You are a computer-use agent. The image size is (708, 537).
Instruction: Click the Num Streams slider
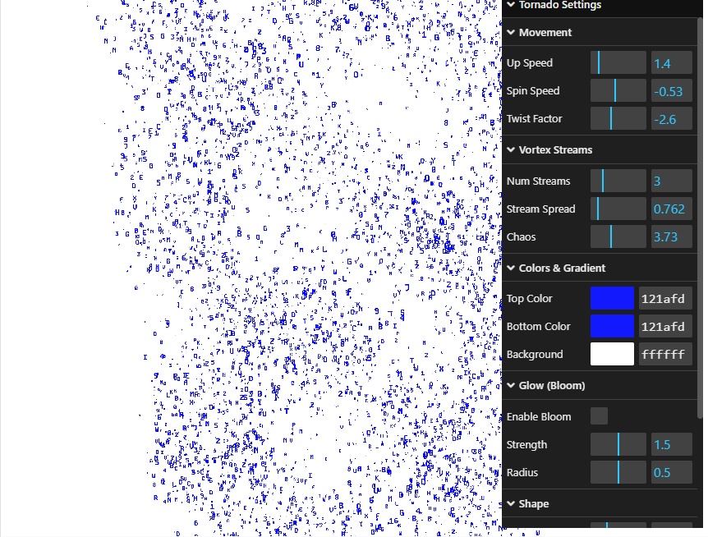click(x=618, y=181)
